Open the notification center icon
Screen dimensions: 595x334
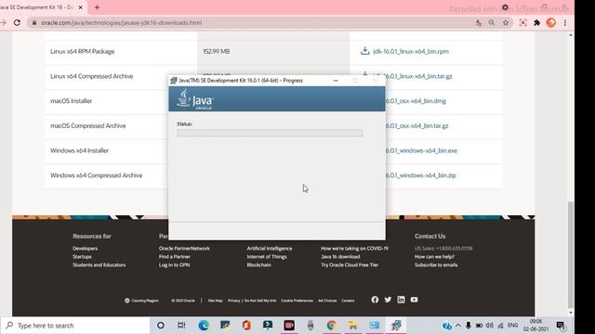(561, 326)
